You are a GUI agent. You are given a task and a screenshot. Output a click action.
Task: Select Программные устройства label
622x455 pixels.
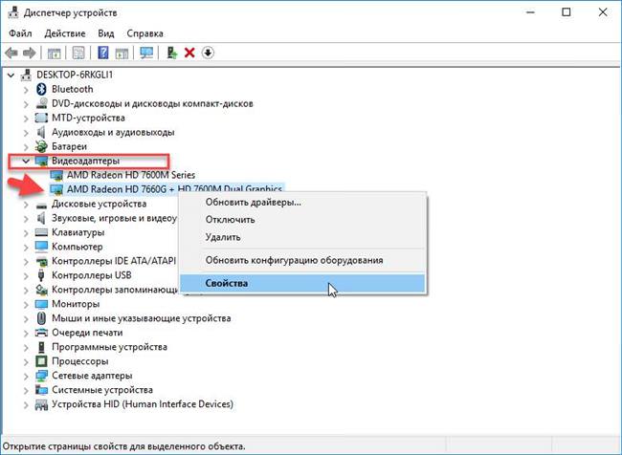(109, 347)
